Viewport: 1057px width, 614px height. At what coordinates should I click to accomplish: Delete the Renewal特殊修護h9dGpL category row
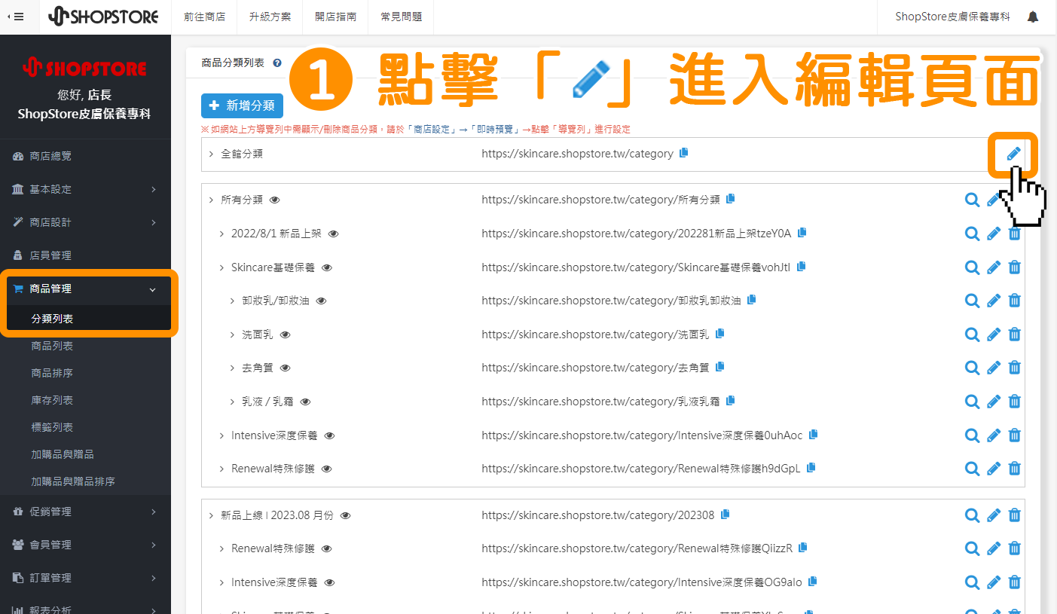[1015, 469]
